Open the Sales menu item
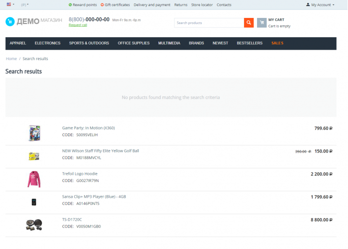This screenshot has width=348, height=249. click(277, 43)
